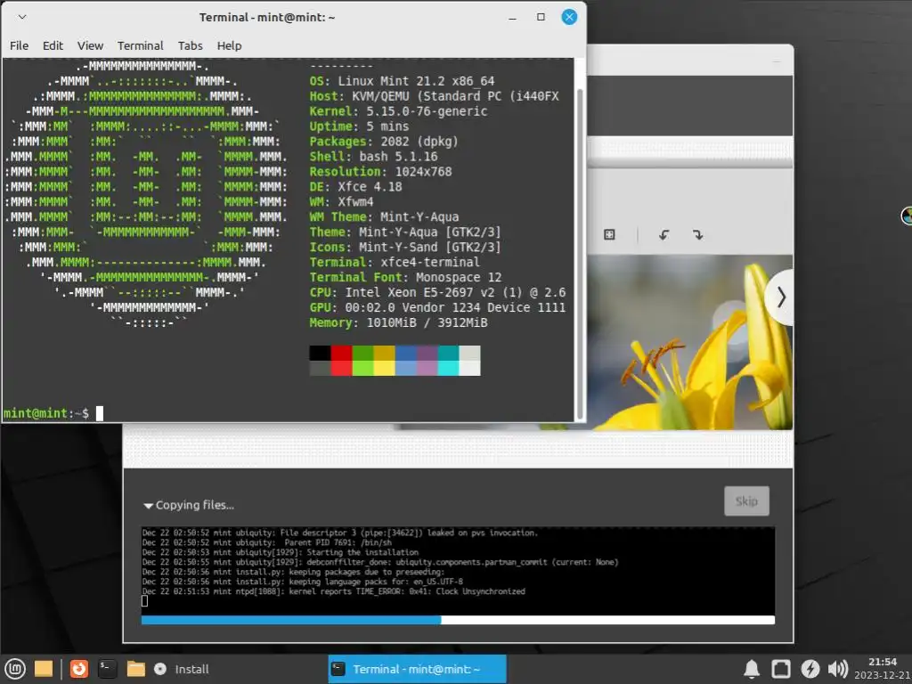Click the Memory: 1010MiB / 3912MiB line

coord(398,322)
